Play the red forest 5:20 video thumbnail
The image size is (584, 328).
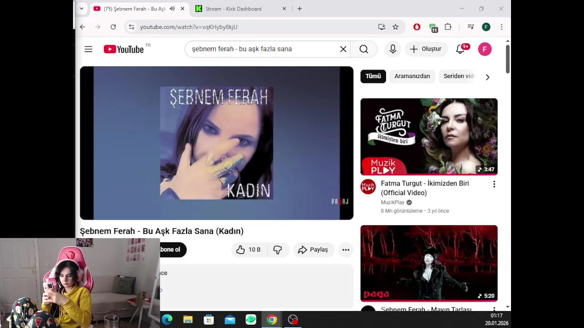tap(429, 263)
